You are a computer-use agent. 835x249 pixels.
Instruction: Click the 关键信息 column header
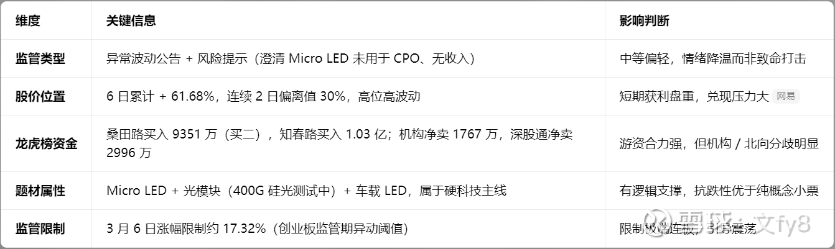click(x=131, y=20)
